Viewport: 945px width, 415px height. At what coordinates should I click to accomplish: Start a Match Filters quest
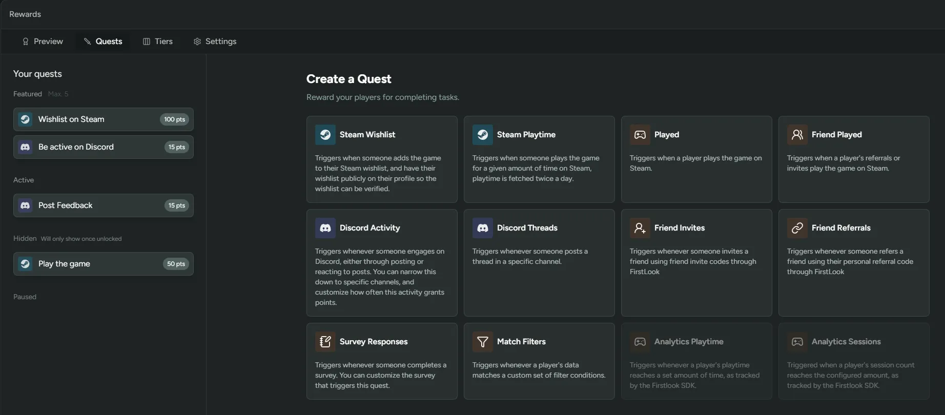pos(539,361)
